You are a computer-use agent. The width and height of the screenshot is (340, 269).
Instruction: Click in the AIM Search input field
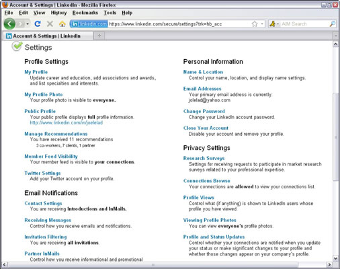click(304, 24)
